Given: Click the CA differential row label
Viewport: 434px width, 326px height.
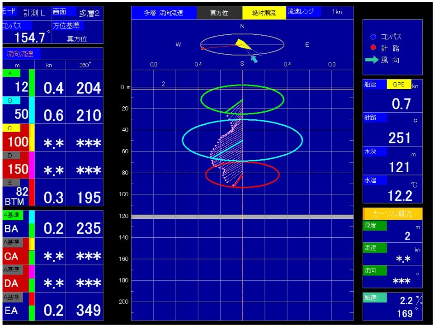Looking at the screenshot, I should click(x=11, y=256).
